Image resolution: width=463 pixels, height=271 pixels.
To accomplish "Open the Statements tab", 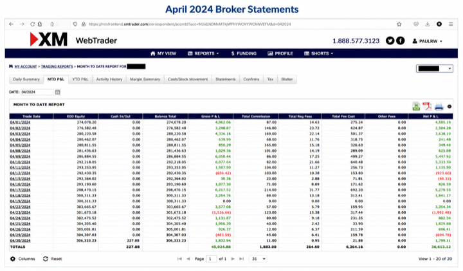I will click(226, 79).
